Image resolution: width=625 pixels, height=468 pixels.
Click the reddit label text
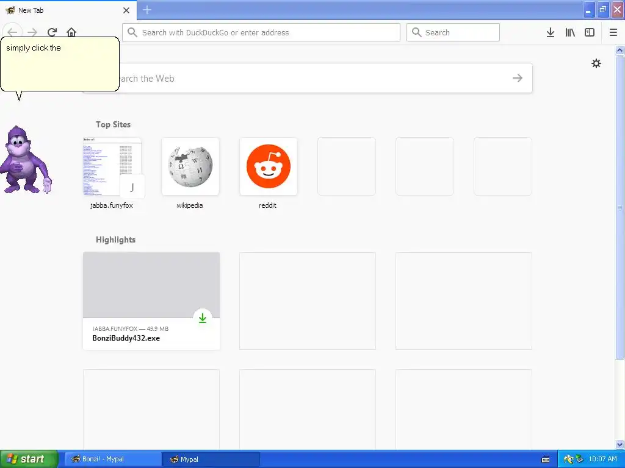267,205
